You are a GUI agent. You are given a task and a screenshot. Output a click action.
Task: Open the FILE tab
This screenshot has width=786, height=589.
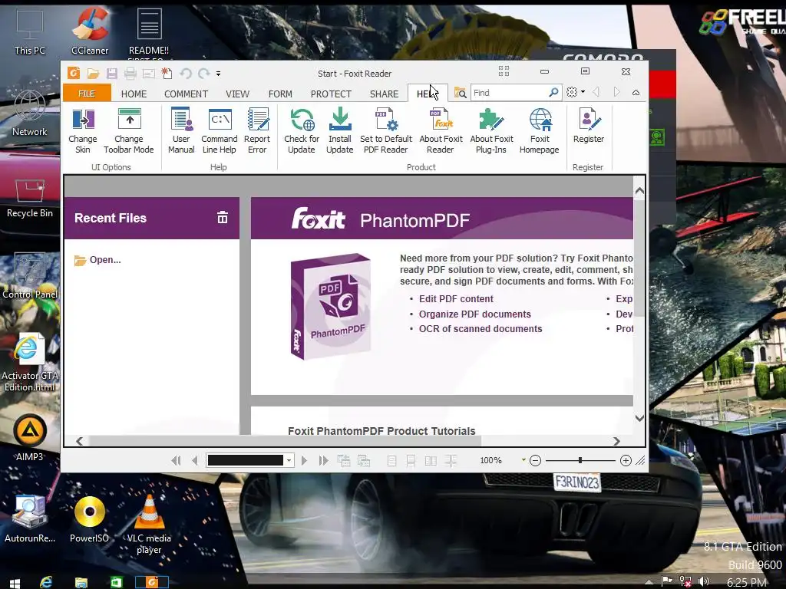[x=87, y=94]
